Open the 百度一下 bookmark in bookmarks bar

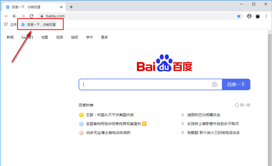click(39, 24)
